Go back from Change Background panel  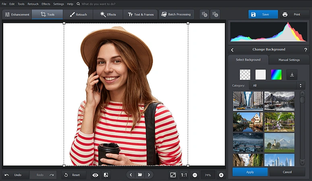tap(232, 50)
